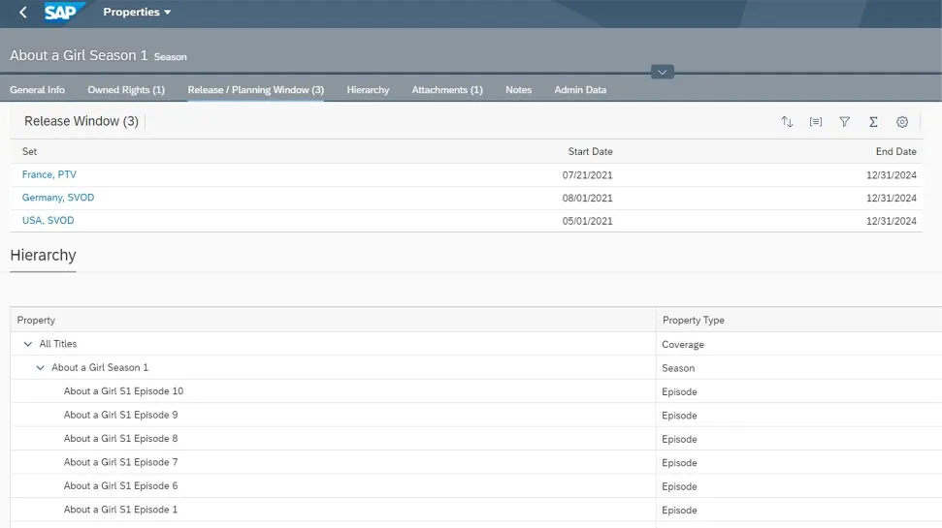Collapse the All Titles tree node
Viewport: 942px width, 528px height.
[28, 344]
